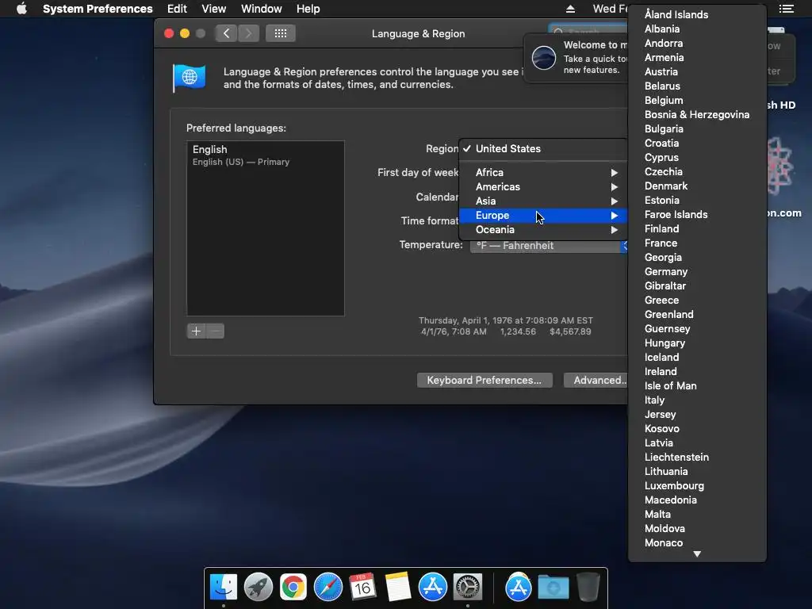Viewport: 812px width, 609px height.
Task: Choose Monaco in the country list
Action: tap(697, 543)
